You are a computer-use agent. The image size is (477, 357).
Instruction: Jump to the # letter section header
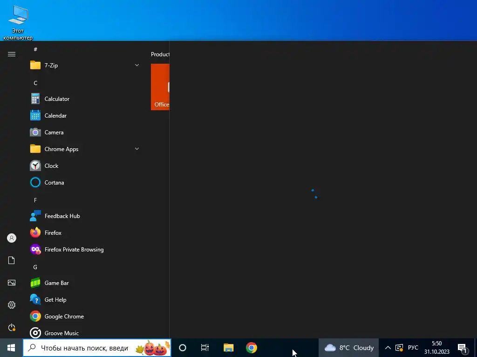[x=35, y=49]
